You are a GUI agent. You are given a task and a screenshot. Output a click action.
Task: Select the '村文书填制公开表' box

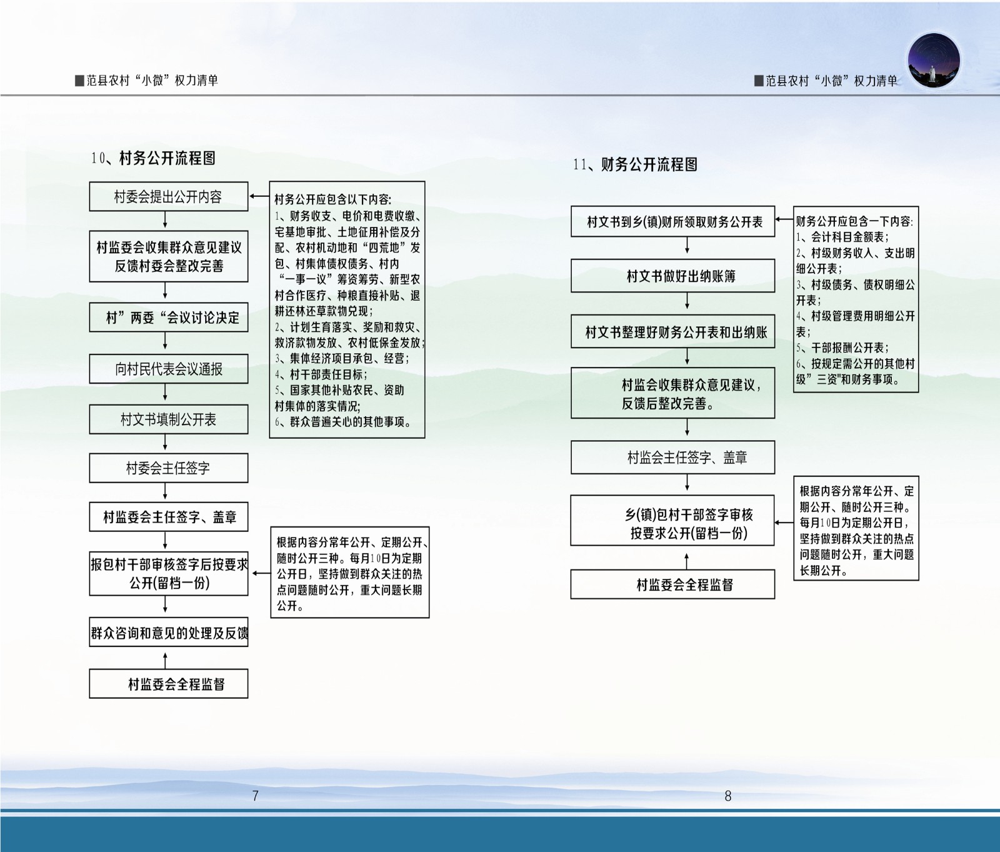(169, 419)
